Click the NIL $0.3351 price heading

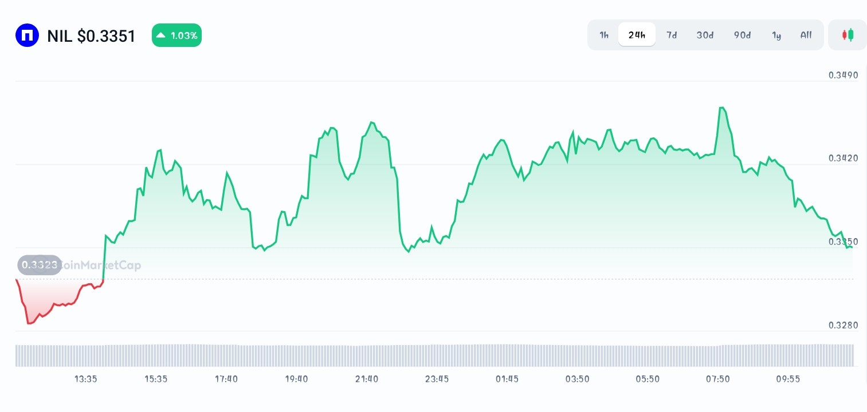point(91,36)
